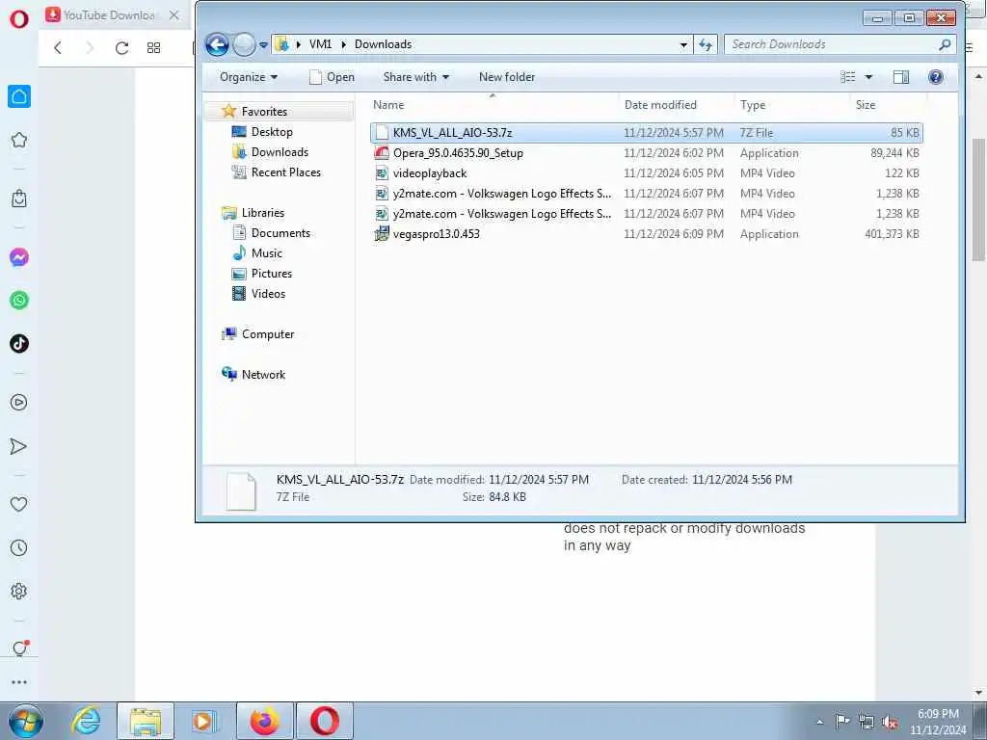987x740 pixels.
Task: Sort by Size column header
Action: pyautogui.click(x=888, y=105)
